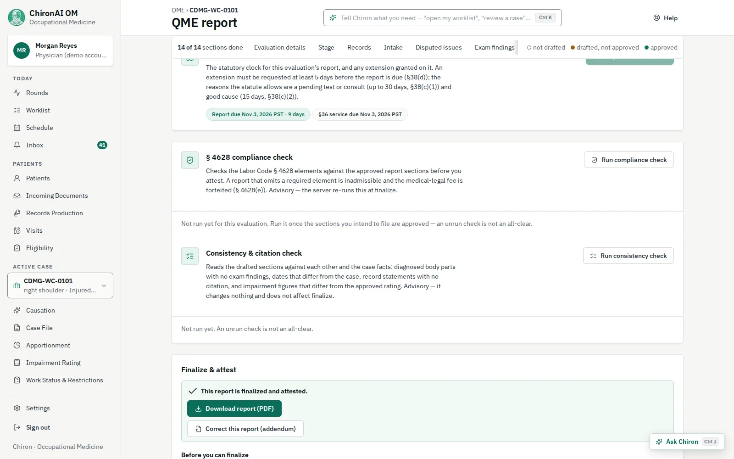734x459 pixels.
Task: Open the Impairment Rating calculator icon
Action: (17, 363)
